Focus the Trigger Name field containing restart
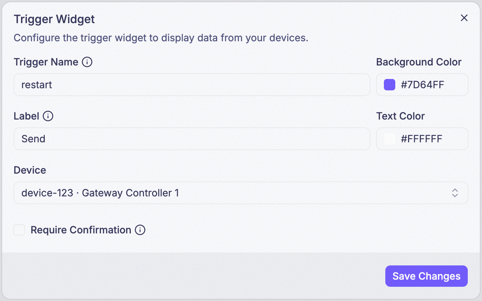Screen dimensions: 482x301 tap(192, 85)
